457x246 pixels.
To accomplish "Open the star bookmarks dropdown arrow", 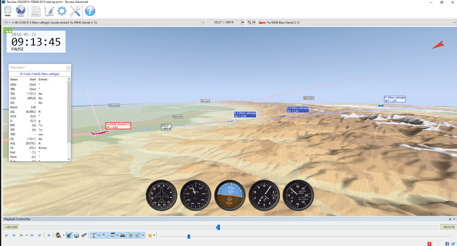I will [x=154, y=235].
